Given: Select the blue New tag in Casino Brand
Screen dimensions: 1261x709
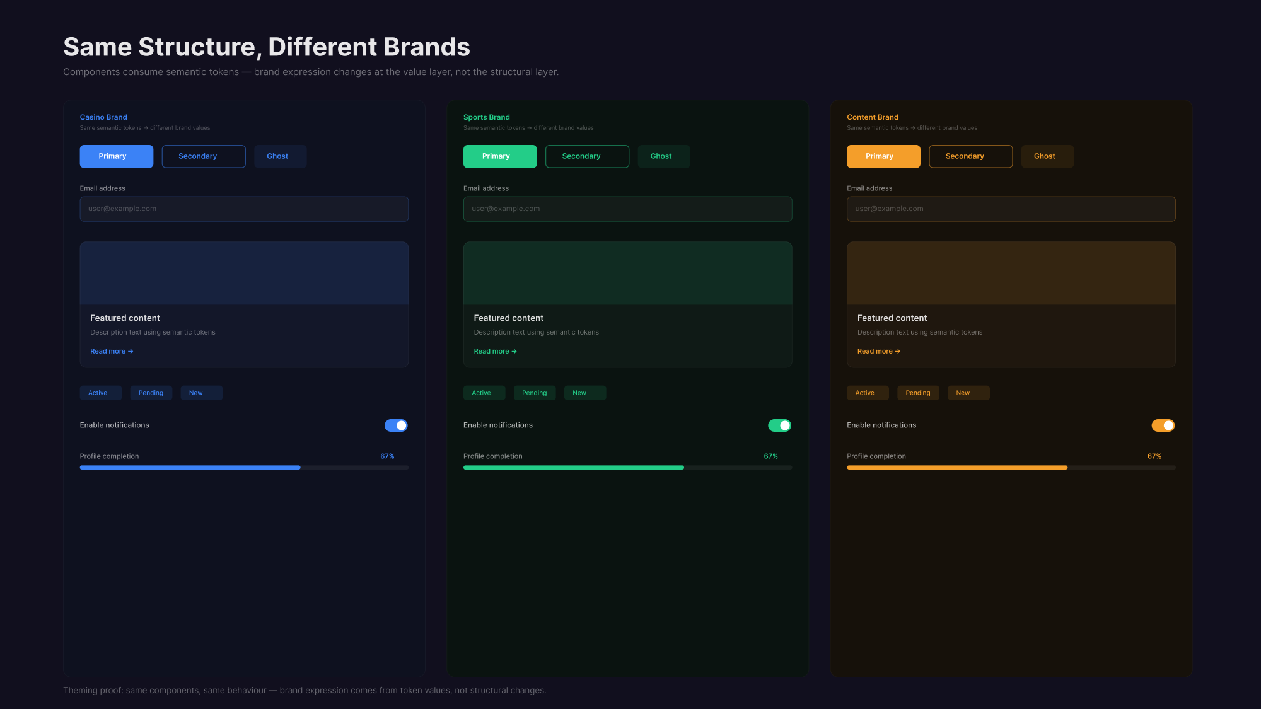Looking at the screenshot, I should point(202,393).
